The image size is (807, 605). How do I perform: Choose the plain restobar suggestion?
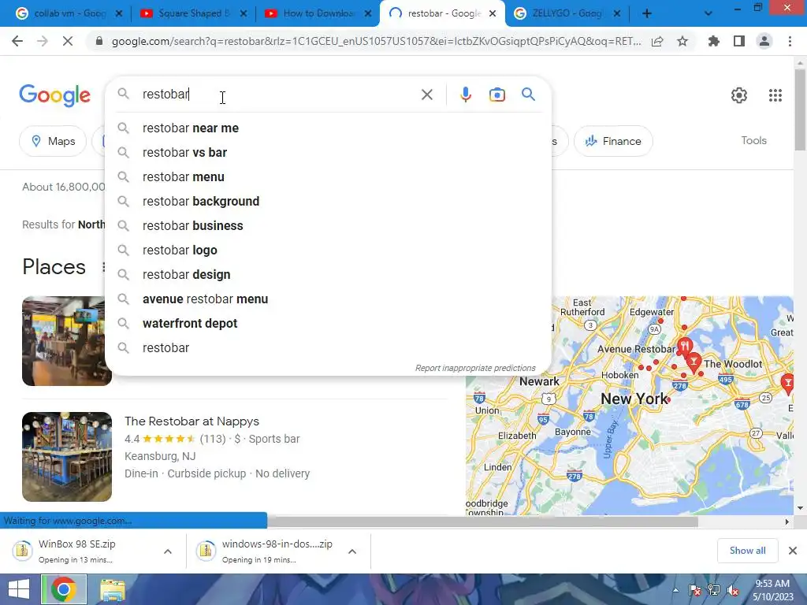(x=328, y=347)
